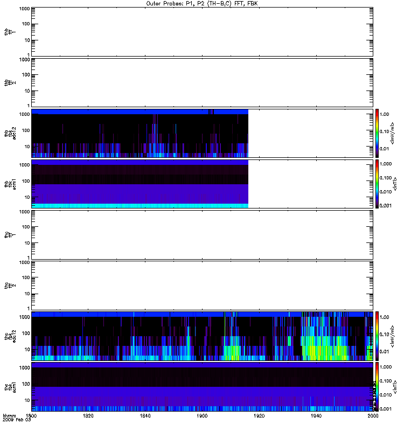Click the "thb fbk scm1" panel axis label

(10, 184)
